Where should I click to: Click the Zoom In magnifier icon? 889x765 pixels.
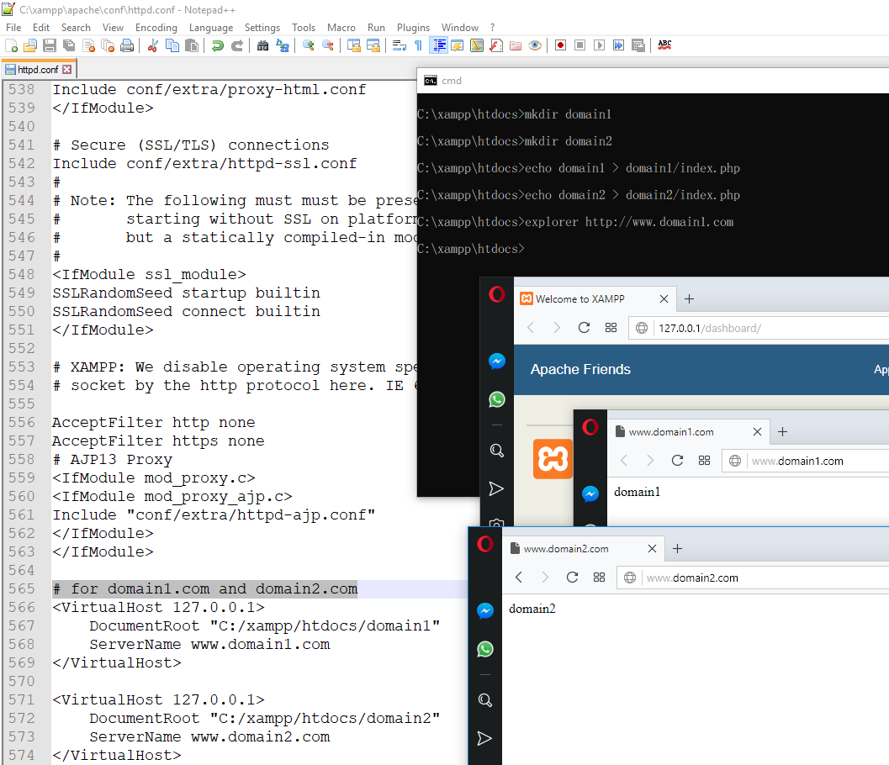tap(309, 45)
